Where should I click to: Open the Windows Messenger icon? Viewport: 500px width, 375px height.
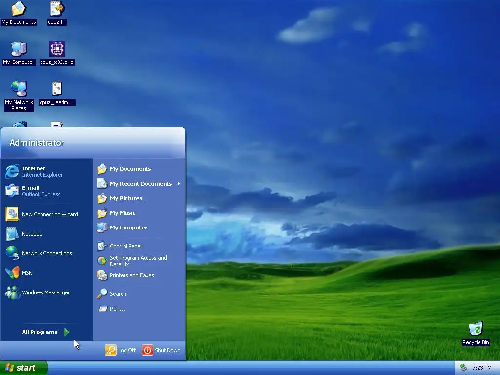click(x=12, y=292)
